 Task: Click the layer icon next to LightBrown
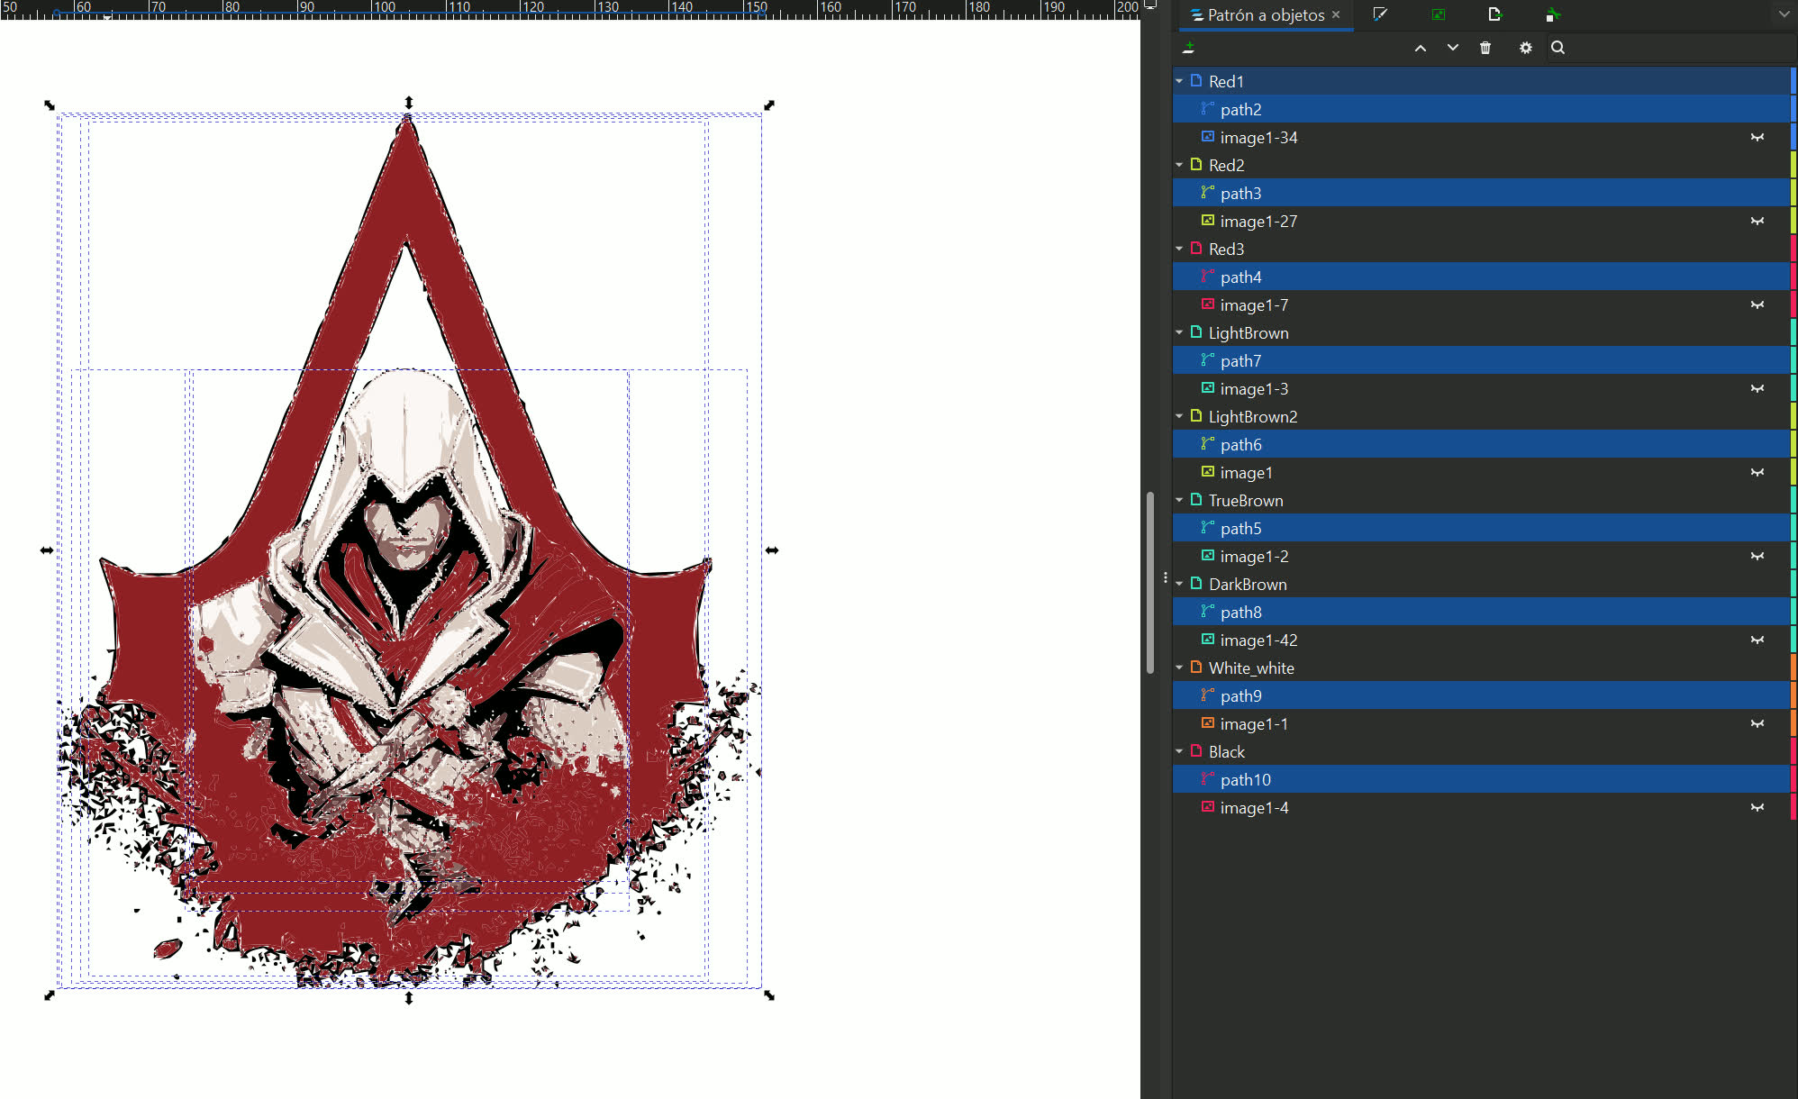(1196, 332)
